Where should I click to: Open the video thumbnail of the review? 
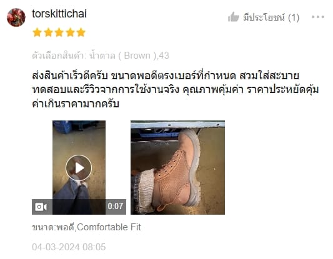click(x=79, y=168)
